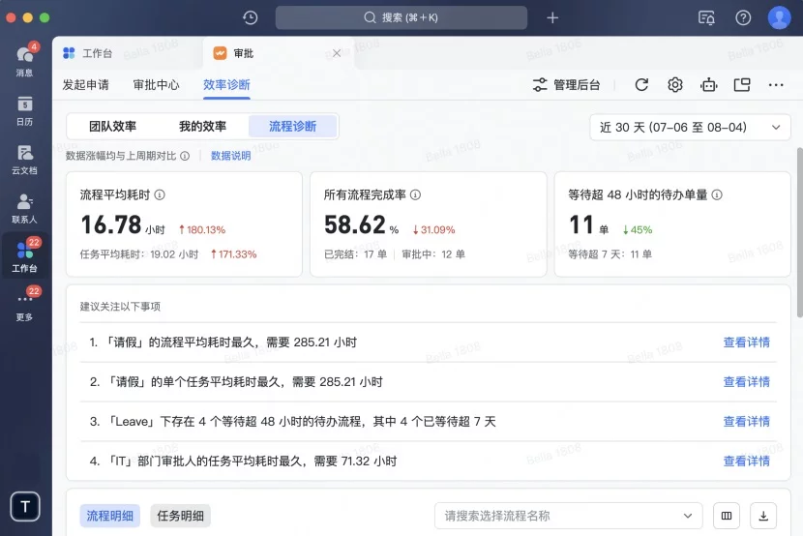This screenshot has height=536, width=803.
Task: Expand the 近 30 天 date range dropdown
Action: point(690,128)
